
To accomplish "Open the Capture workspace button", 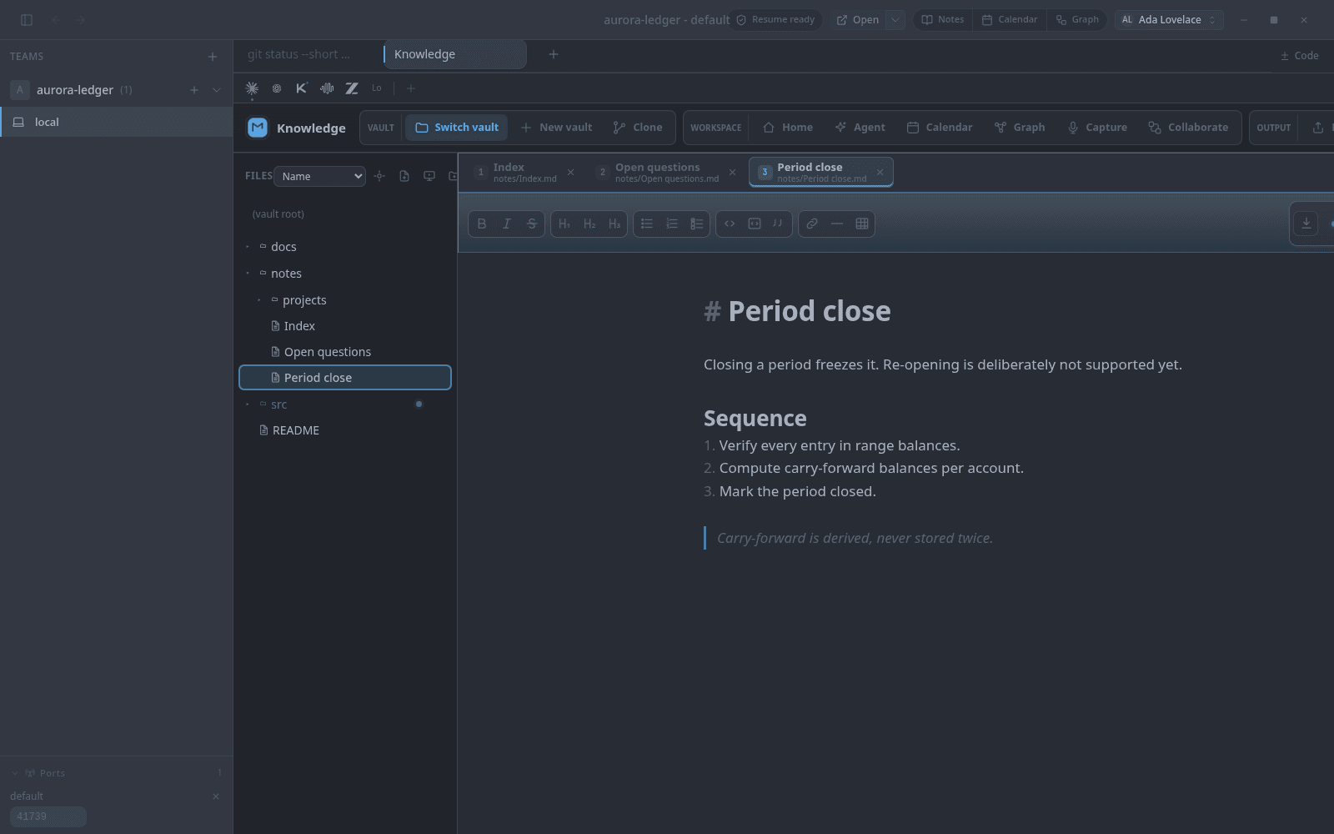I will click(x=1097, y=128).
